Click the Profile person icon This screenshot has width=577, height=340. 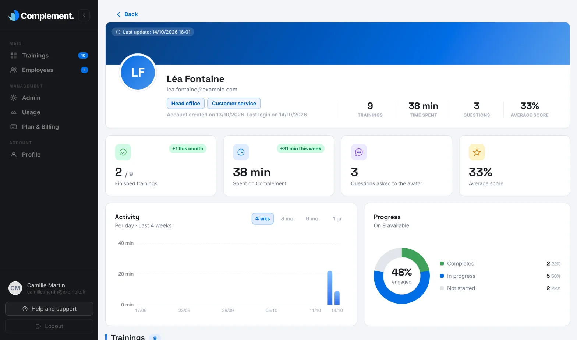(x=14, y=155)
